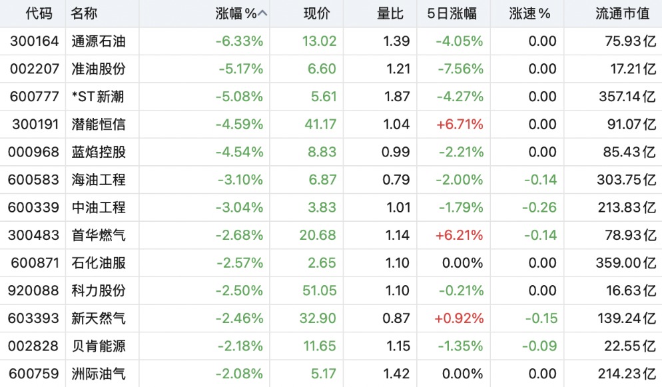
Task: Click the 名称 column header
Action: [x=84, y=14]
